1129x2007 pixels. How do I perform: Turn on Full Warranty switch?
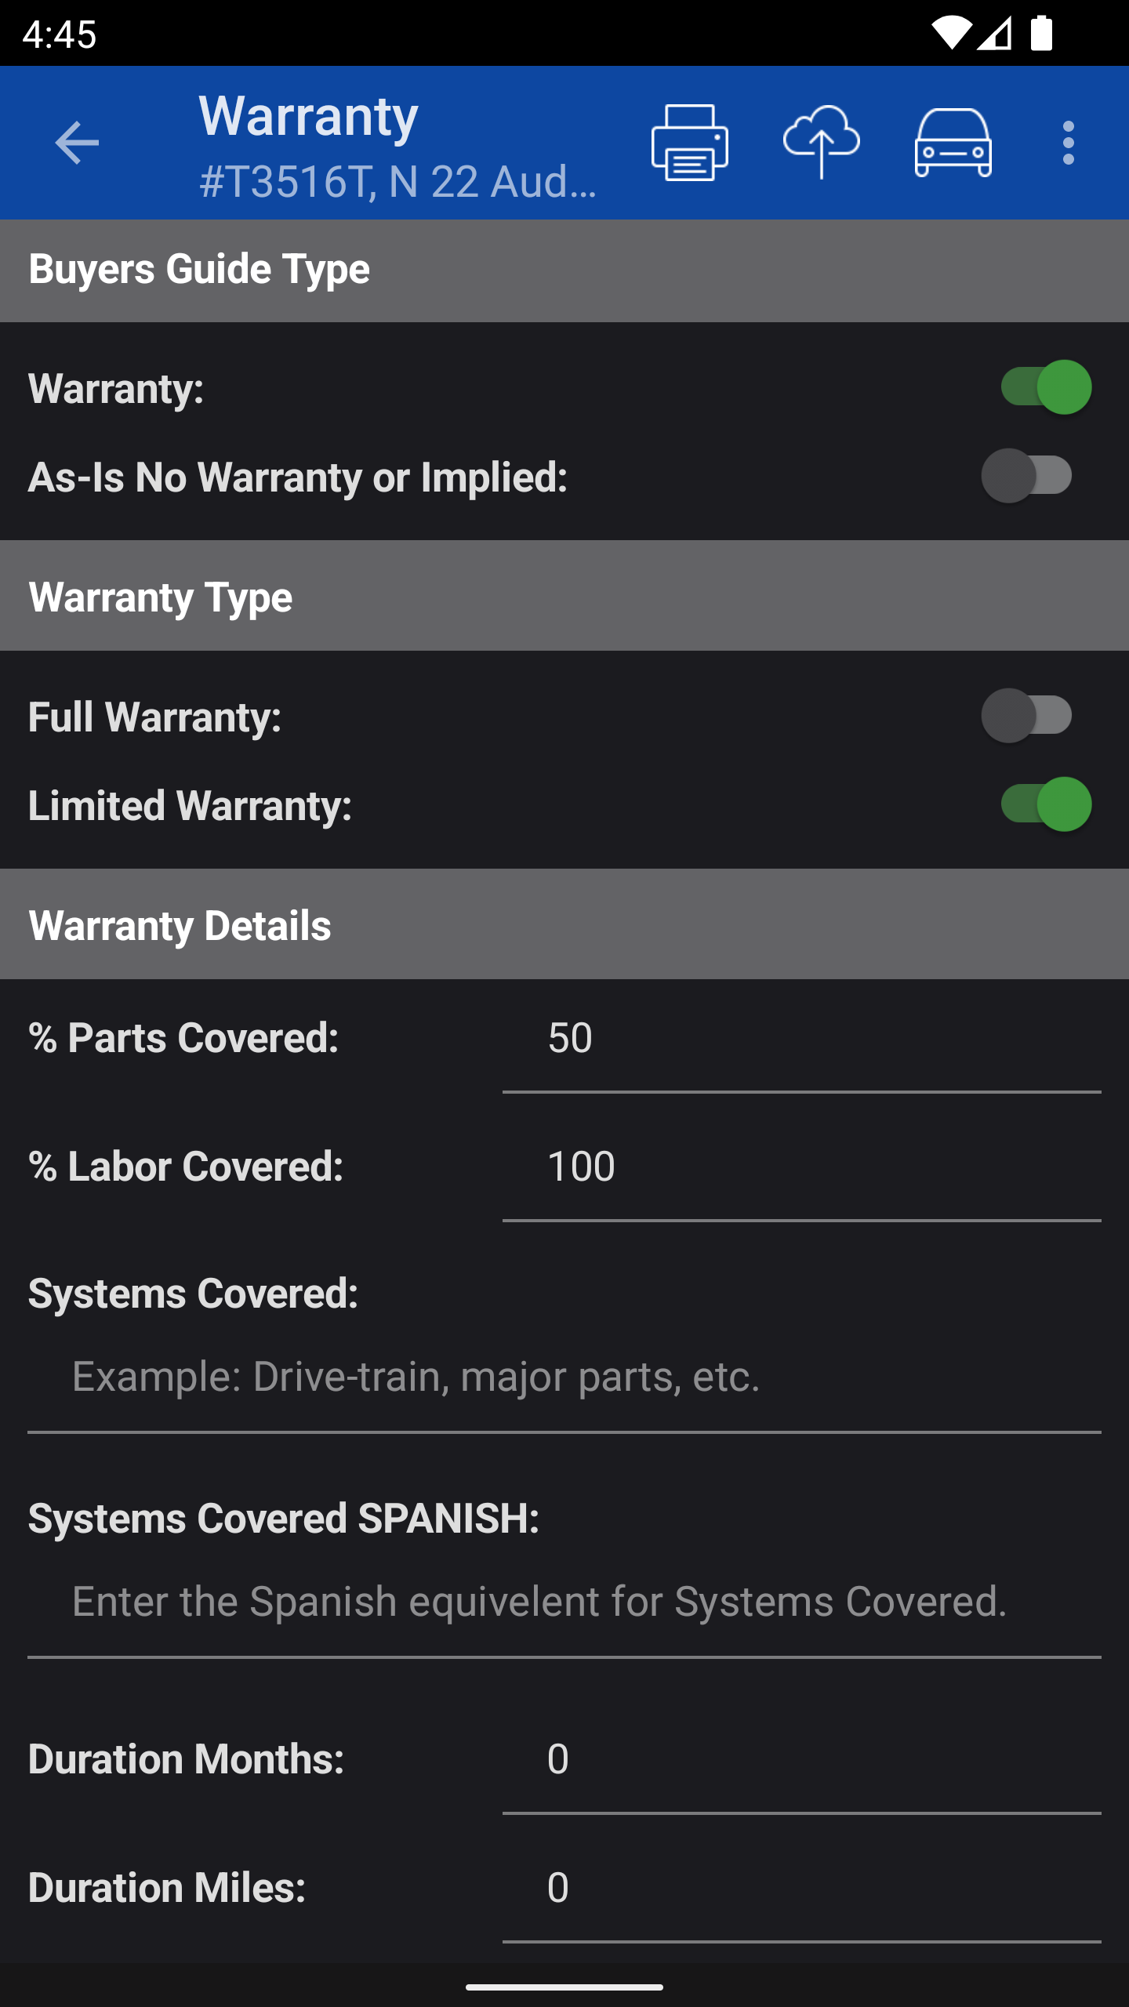[x=1026, y=716]
